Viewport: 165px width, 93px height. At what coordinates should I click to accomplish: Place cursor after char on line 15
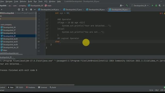pos(60,42)
